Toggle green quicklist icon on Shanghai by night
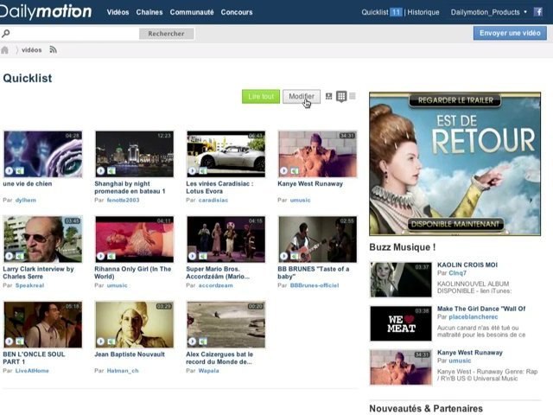Image resolution: width=553 pixels, height=415 pixels. (x=111, y=171)
